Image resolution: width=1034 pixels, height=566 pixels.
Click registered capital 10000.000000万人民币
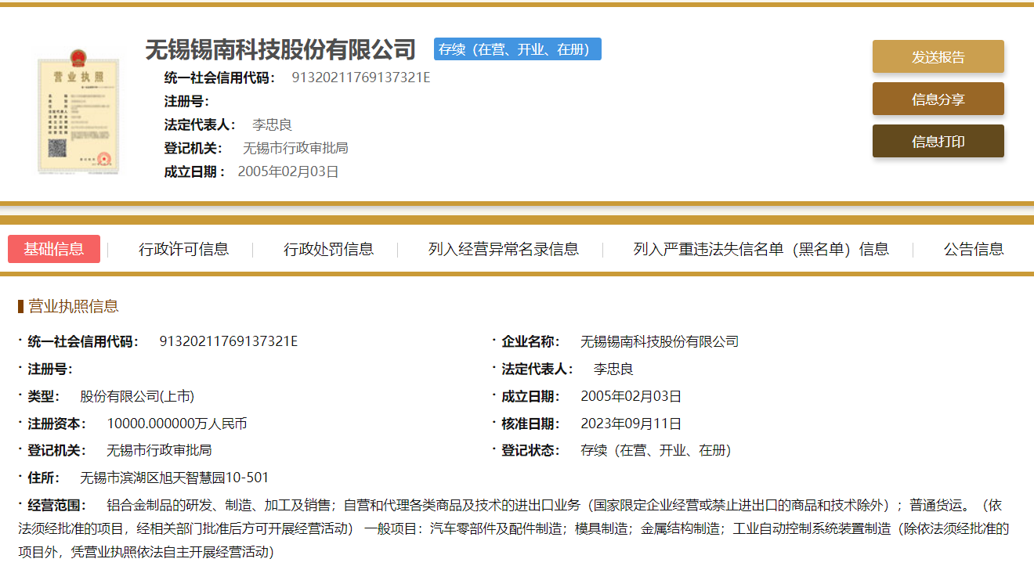click(177, 424)
